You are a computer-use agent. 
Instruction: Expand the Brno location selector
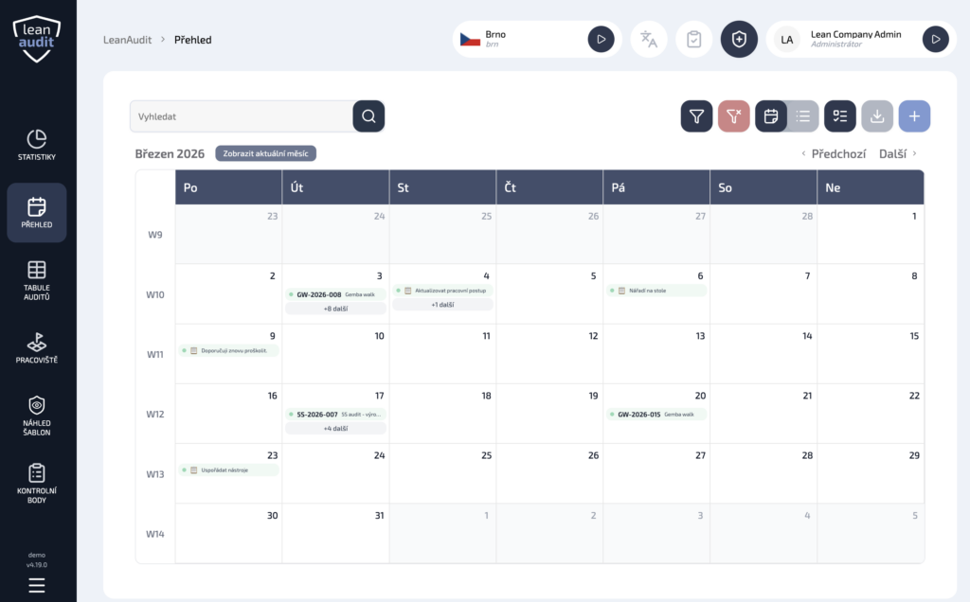601,39
